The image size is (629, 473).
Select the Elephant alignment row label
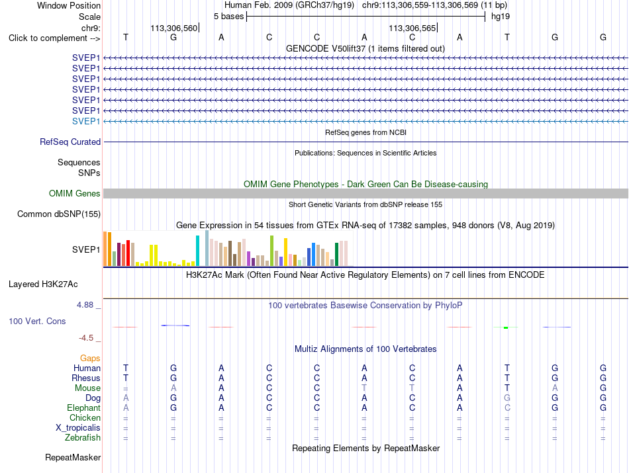[83, 408]
